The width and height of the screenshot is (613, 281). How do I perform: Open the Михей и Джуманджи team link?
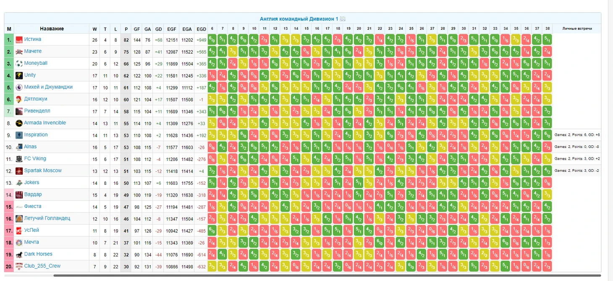tap(48, 87)
